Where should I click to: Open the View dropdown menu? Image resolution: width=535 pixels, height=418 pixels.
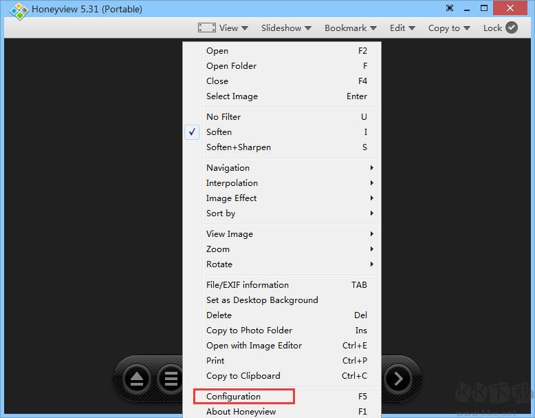tap(233, 28)
